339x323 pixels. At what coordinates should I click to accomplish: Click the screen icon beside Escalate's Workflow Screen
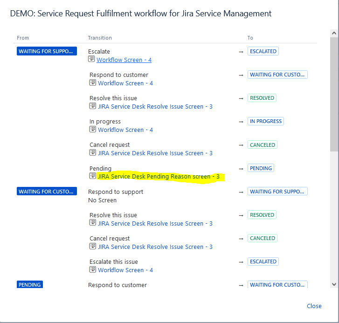click(x=91, y=59)
